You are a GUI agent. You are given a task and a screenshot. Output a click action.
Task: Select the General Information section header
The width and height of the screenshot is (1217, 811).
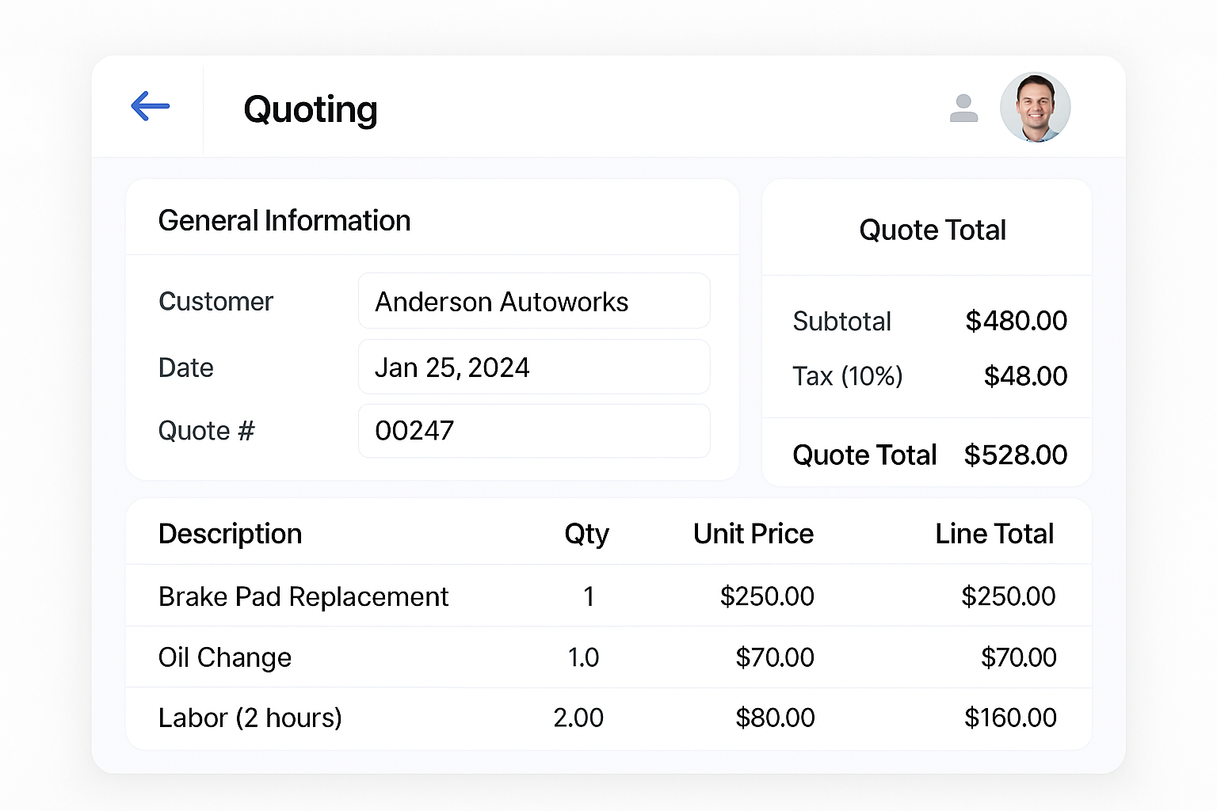click(284, 220)
